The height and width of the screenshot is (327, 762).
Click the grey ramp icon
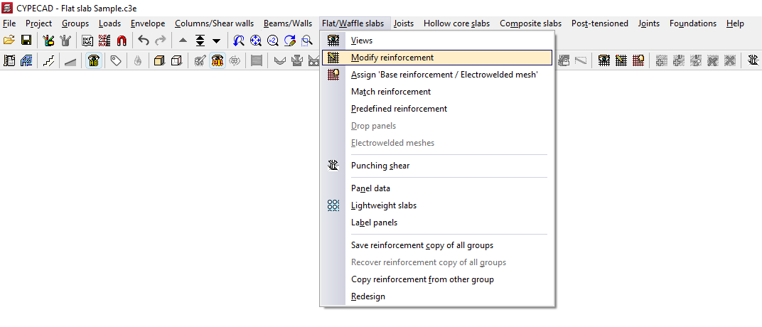pyautogui.click(x=70, y=60)
